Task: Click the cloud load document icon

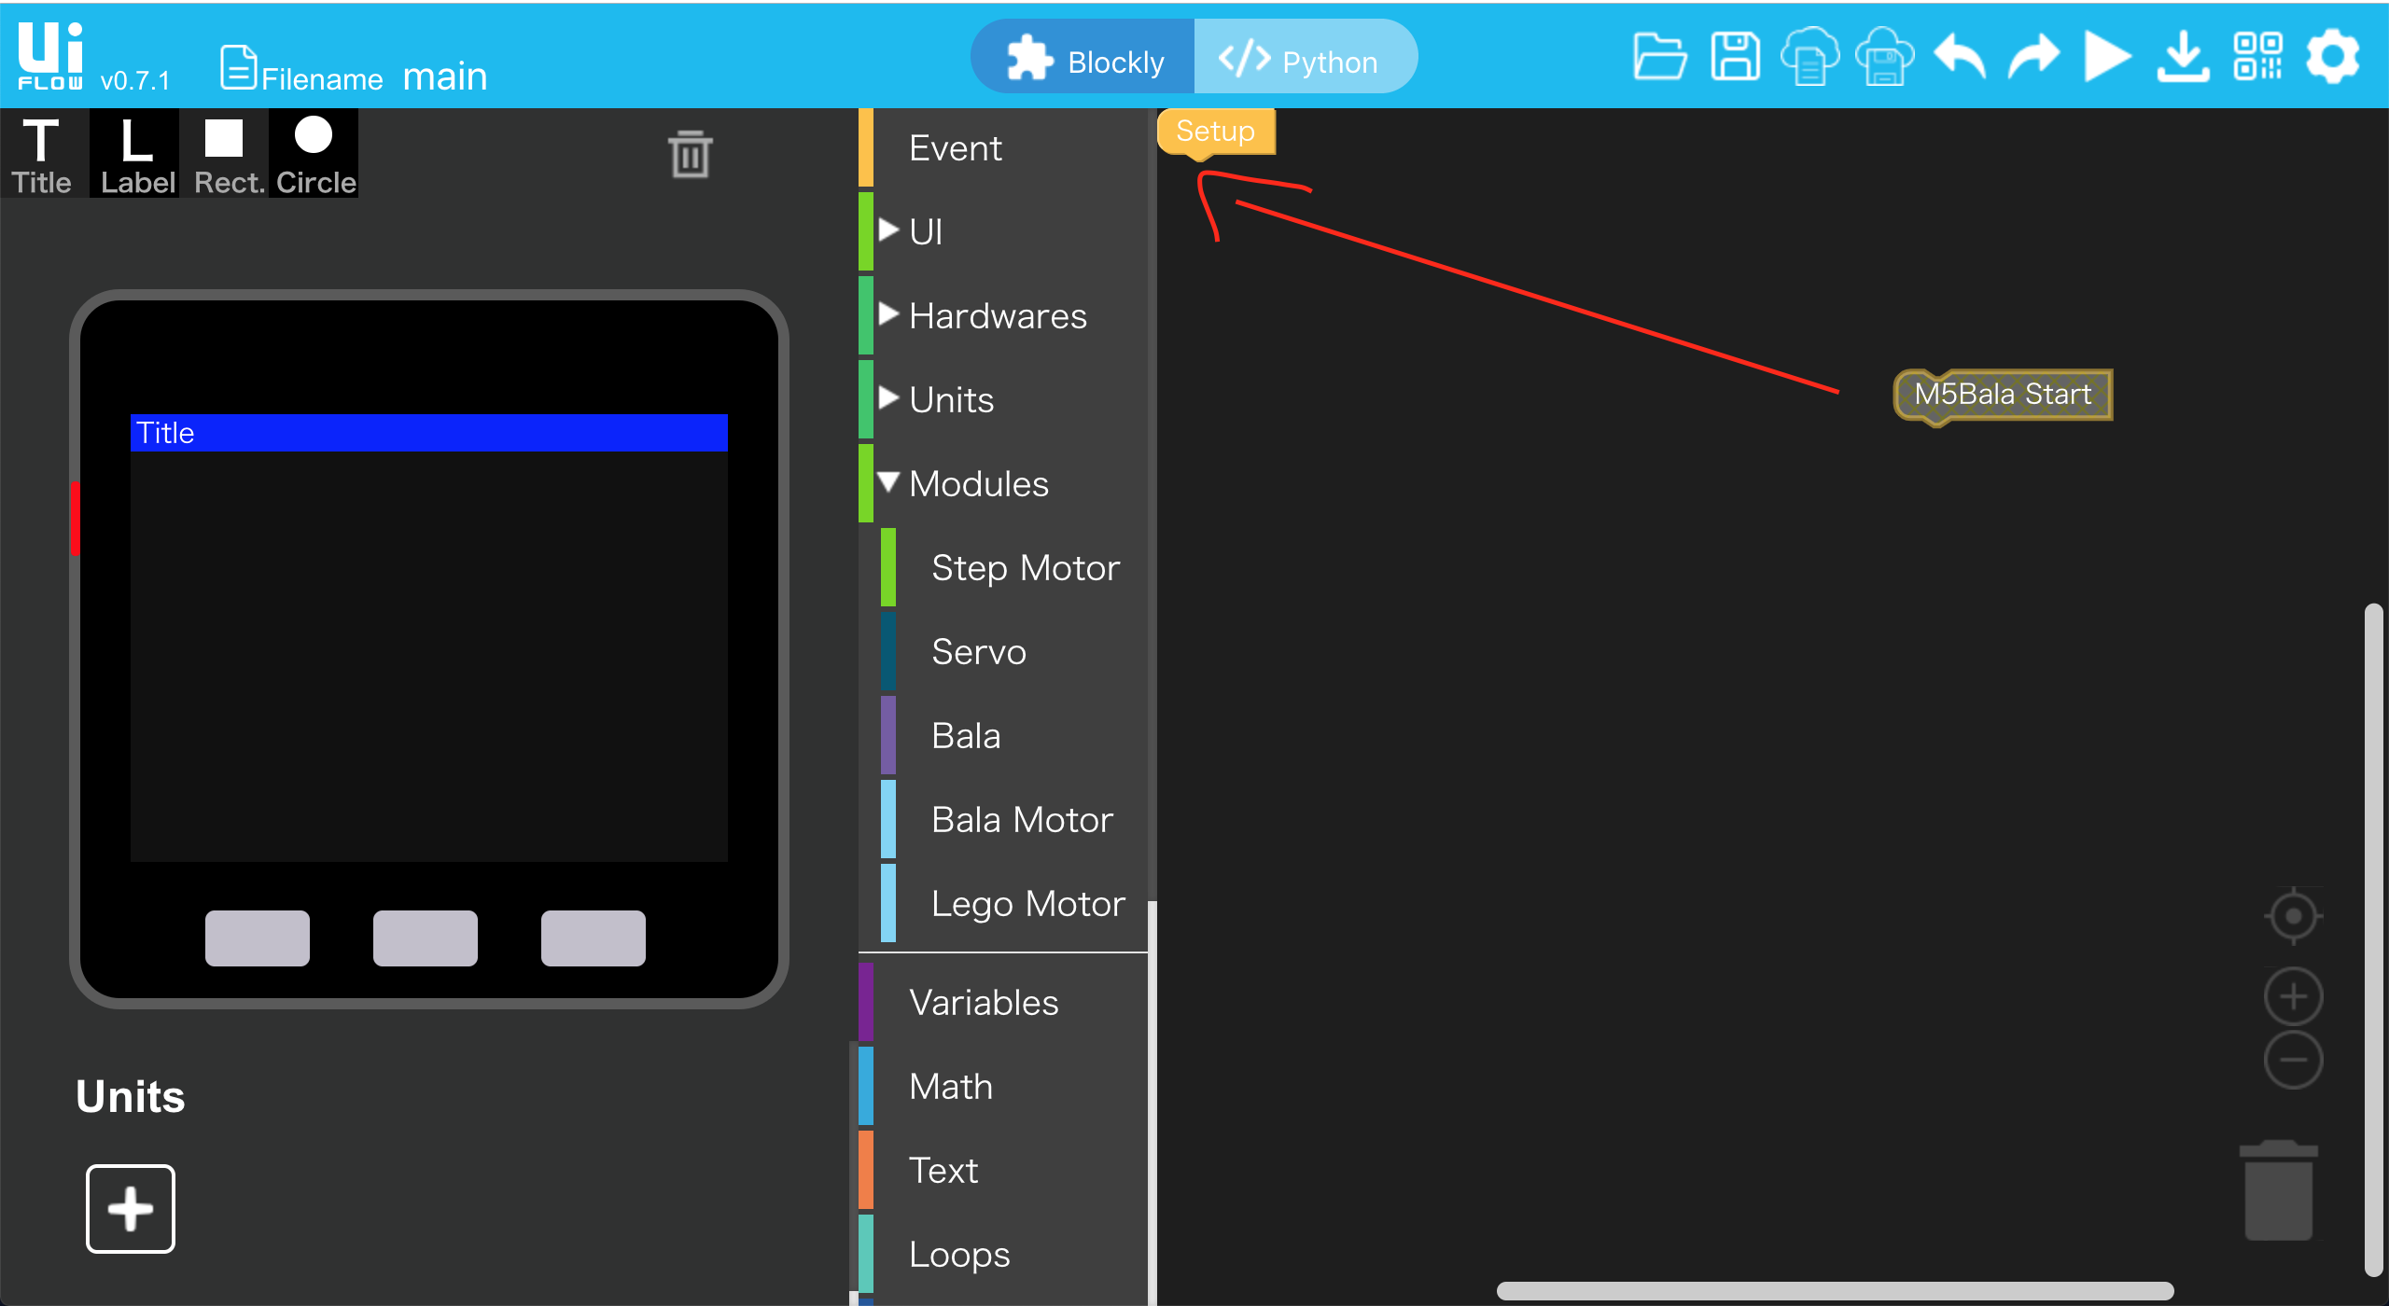Action: coord(1809,58)
